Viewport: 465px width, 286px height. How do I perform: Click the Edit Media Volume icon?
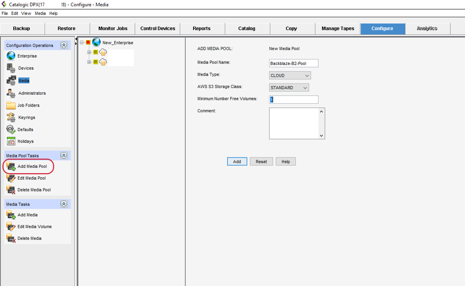[x=11, y=227]
